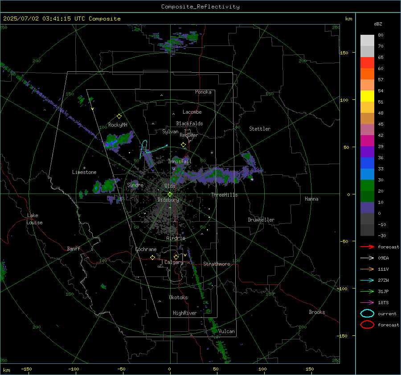Select the white 09EA arrow legend icon

pos(367,258)
